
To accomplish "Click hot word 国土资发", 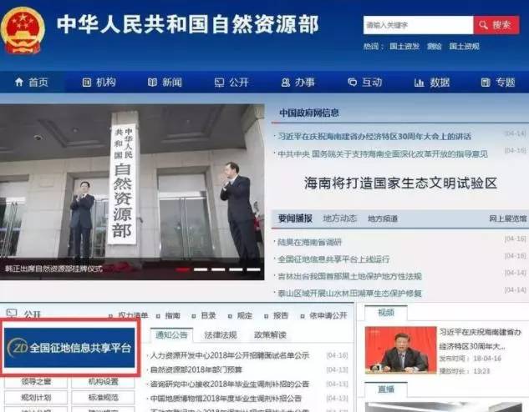I will pyautogui.click(x=404, y=46).
